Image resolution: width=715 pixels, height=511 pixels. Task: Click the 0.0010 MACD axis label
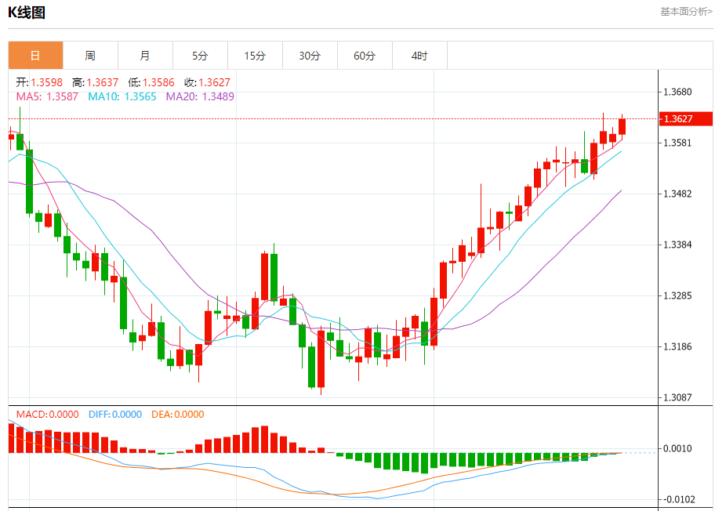pyautogui.click(x=677, y=448)
